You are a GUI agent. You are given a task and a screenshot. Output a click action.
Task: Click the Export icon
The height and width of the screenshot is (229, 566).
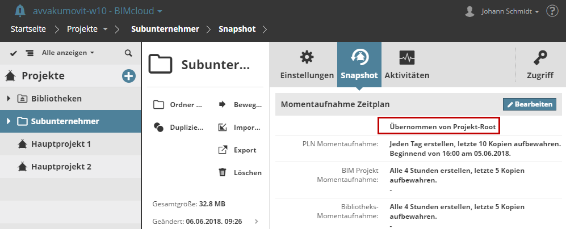(223, 150)
